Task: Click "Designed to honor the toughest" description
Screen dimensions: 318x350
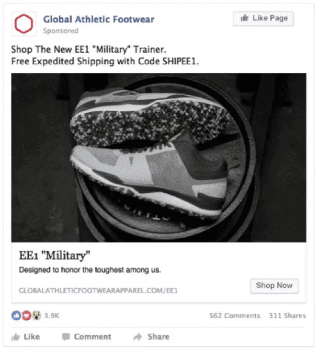Action: tap(90, 270)
